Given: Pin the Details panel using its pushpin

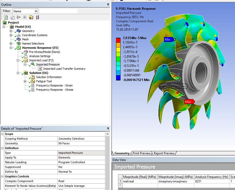Looking at the screenshot, I should click(108, 129).
